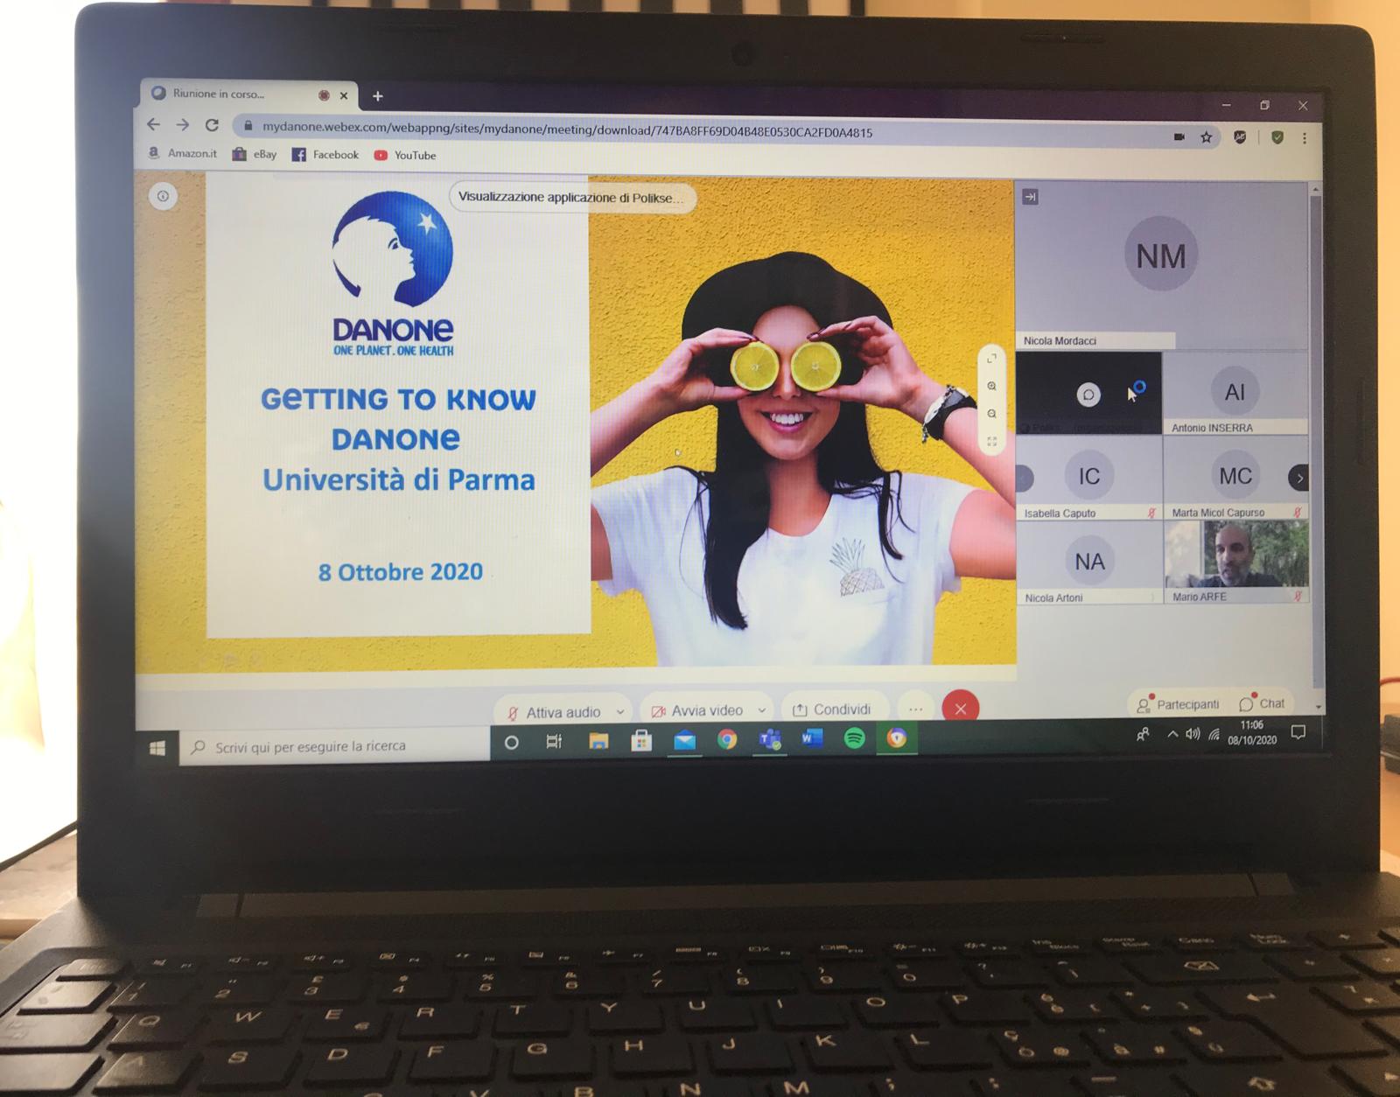
Task: Open video options dropdown arrow
Action: [762, 710]
